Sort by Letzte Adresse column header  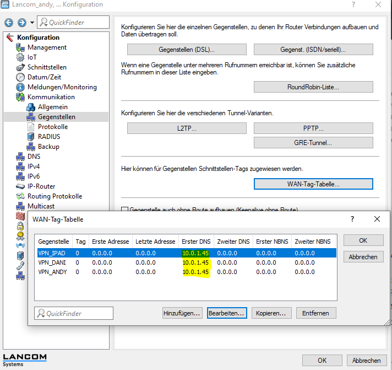[x=155, y=242]
